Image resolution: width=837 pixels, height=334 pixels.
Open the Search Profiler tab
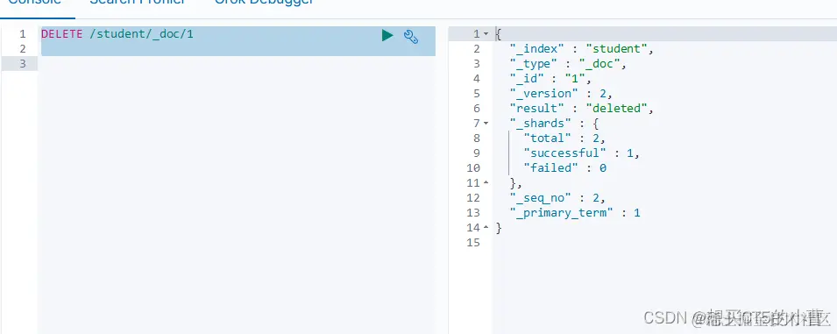[138, 3]
